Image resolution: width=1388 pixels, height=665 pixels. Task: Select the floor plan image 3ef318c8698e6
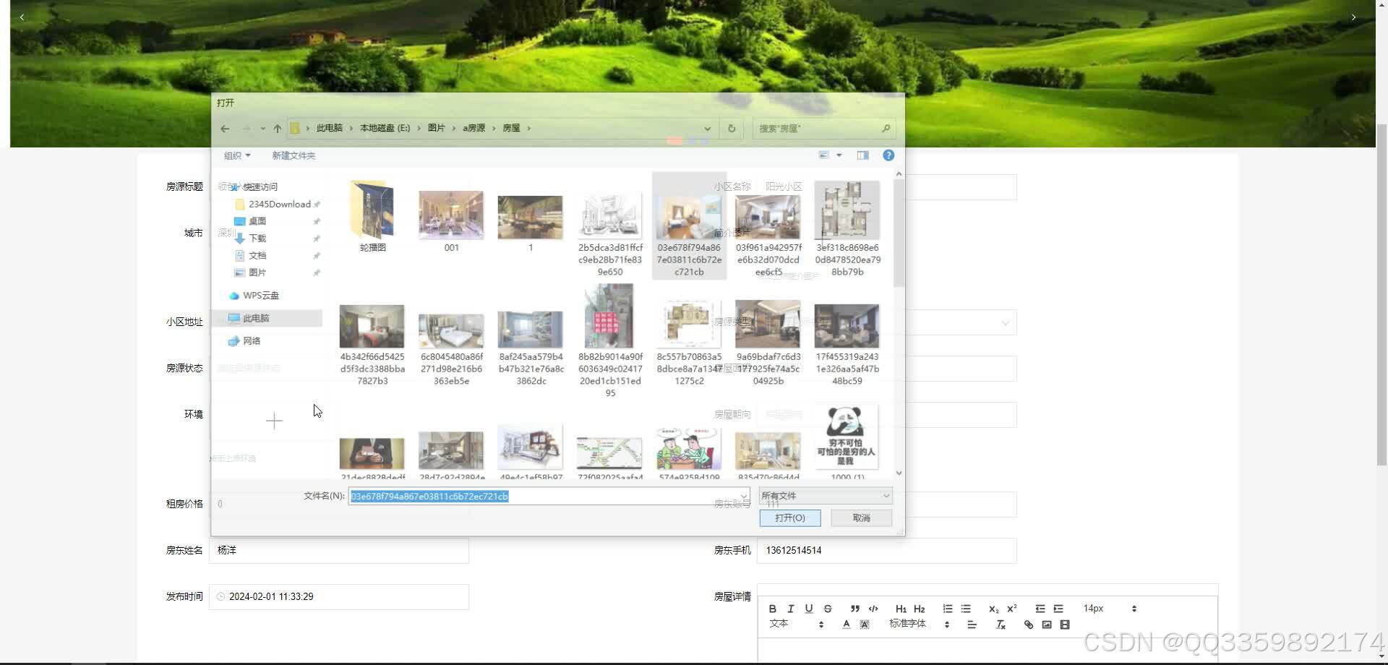pos(847,228)
